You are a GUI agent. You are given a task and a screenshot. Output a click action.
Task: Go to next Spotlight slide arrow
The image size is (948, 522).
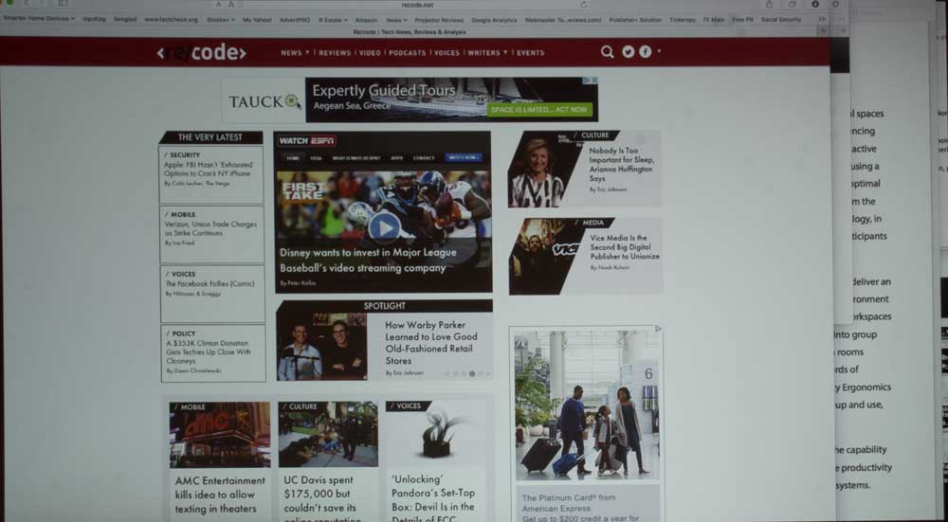click(487, 374)
